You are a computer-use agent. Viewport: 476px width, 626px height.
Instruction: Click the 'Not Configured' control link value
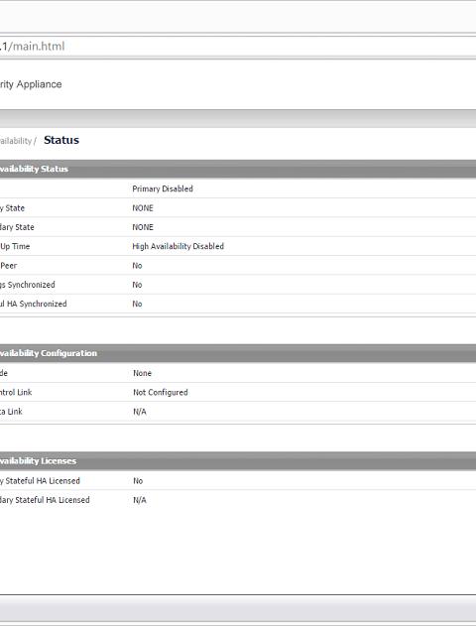(x=161, y=393)
